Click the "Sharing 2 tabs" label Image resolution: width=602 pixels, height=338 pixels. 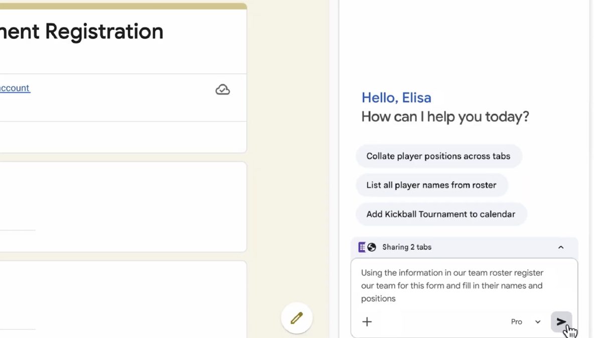click(x=406, y=247)
